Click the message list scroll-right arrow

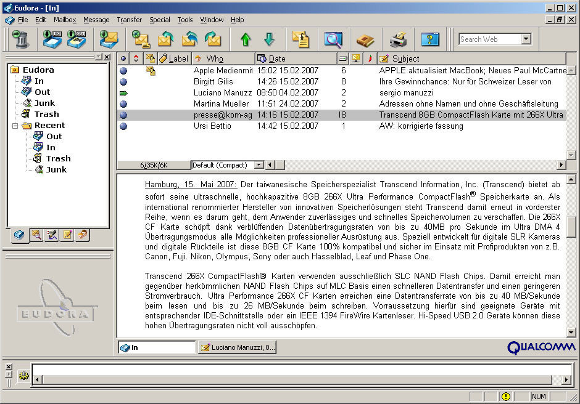[561, 164]
